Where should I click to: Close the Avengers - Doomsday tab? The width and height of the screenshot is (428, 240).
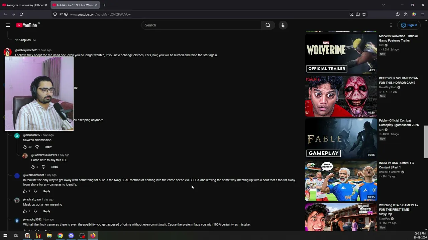pyautogui.click(x=46, y=5)
